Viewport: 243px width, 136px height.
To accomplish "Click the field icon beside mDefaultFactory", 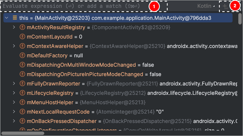I will pos(22,55).
